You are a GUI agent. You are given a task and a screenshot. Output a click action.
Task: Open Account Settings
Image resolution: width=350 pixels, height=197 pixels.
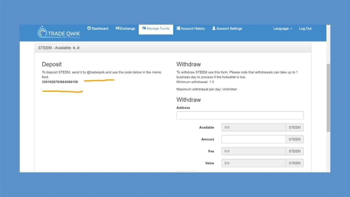(227, 28)
